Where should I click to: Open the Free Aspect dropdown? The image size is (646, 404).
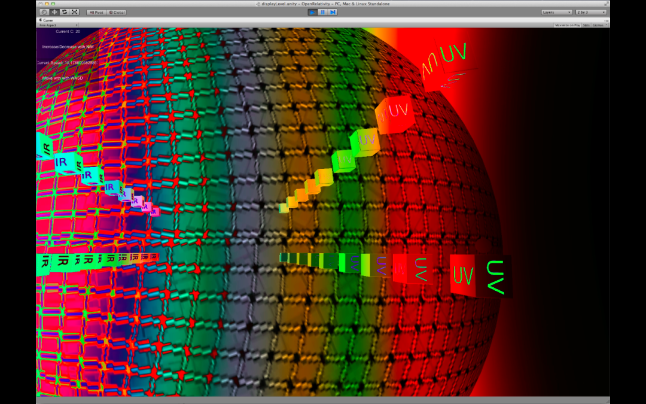click(58, 25)
